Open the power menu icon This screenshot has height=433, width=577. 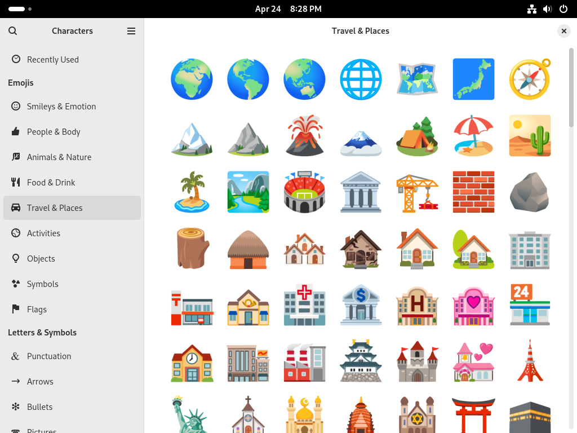coord(563,9)
